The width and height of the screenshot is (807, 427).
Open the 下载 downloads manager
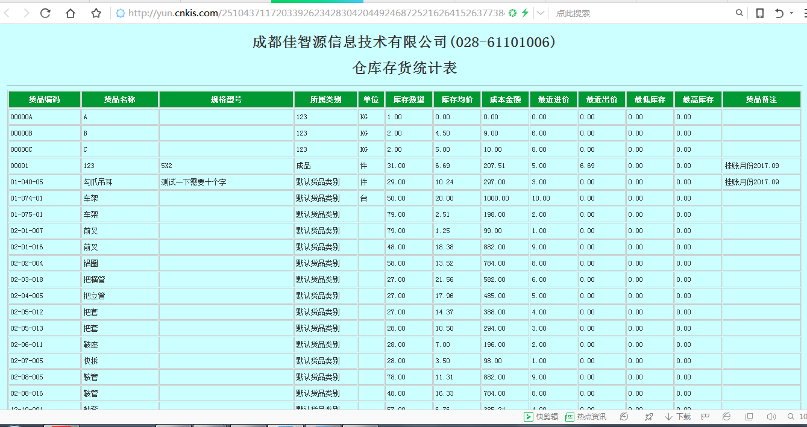click(x=677, y=417)
